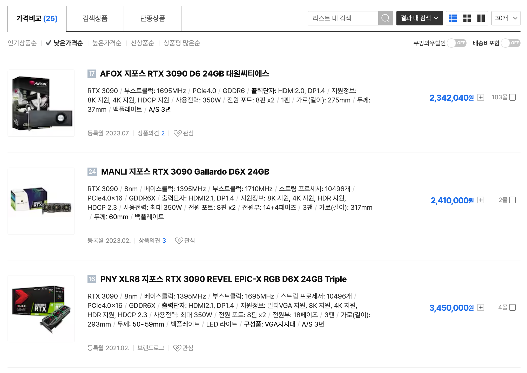Open the 결과 내 검색 dropdown

tap(419, 18)
